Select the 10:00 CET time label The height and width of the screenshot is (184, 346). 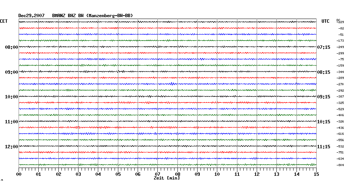pos(12,97)
